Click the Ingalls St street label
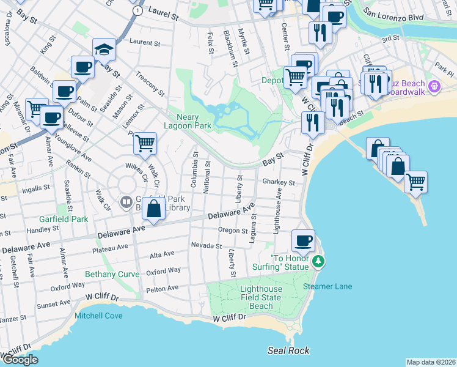 point(36,189)
